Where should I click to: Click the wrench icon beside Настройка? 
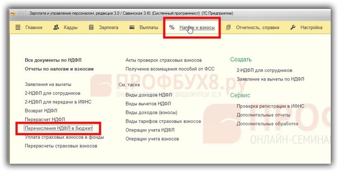[293, 27]
